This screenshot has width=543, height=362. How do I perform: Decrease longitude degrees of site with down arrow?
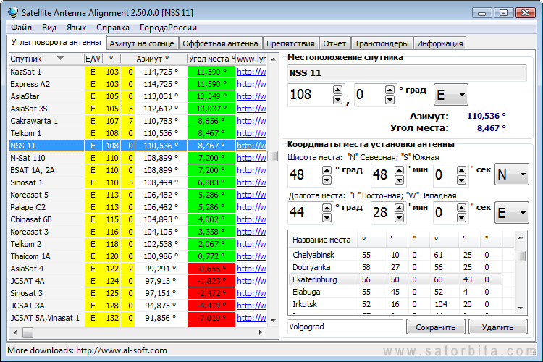tap(327, 217)
